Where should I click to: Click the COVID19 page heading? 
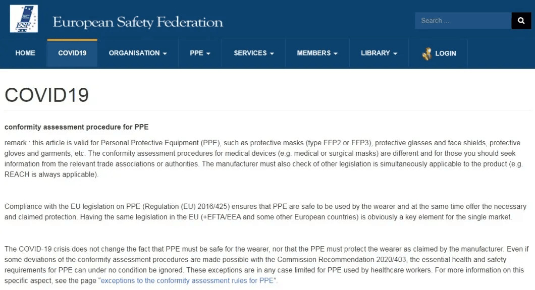[x=47, y=95]
